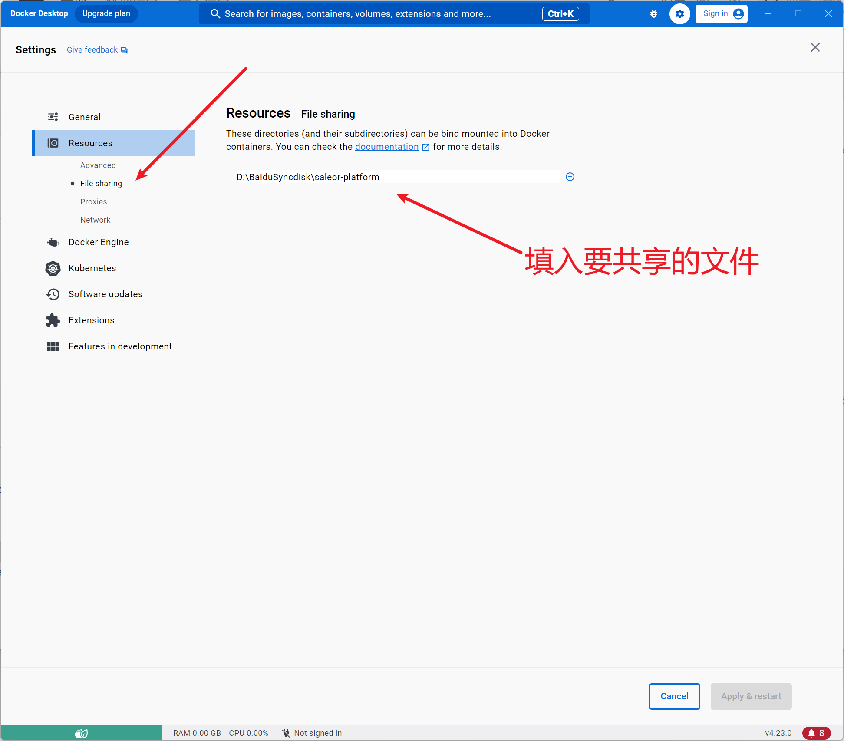Open Software updates section
844x741 pixels.
[x=105, y=294]
